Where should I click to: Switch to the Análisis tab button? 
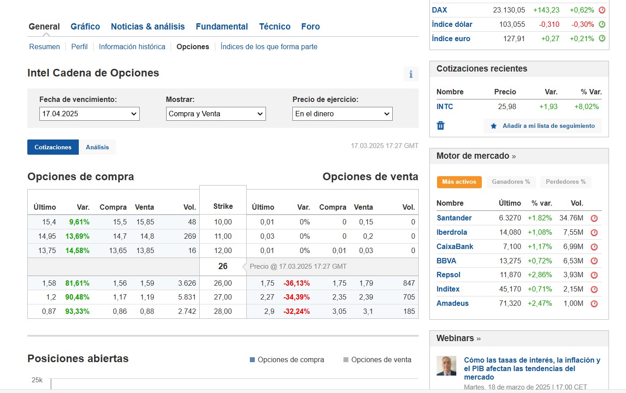point(97,147)
